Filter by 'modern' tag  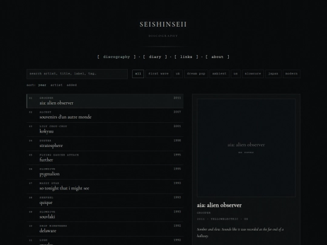291,74
